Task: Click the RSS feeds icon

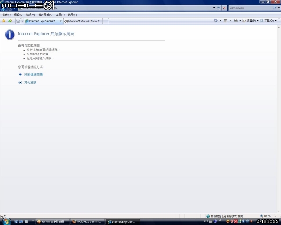Action: 225,21
